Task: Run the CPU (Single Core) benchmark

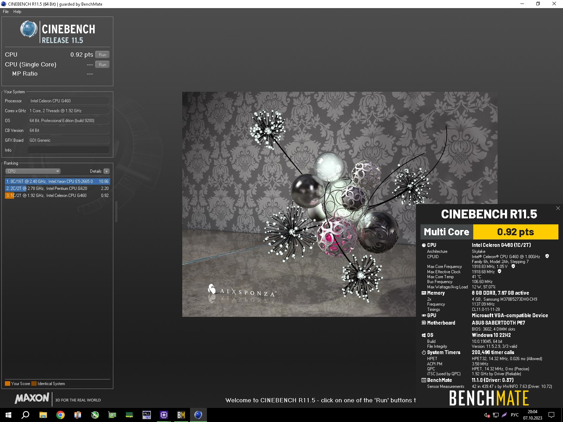Action: (102, 64)
